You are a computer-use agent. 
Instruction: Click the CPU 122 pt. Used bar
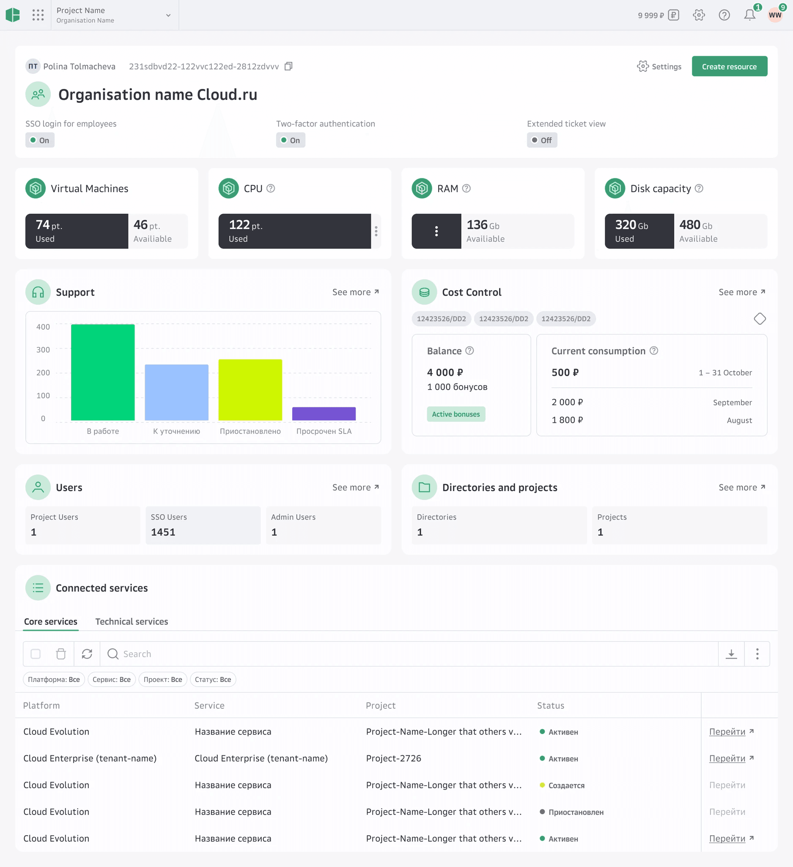click(x=295, y=232)
